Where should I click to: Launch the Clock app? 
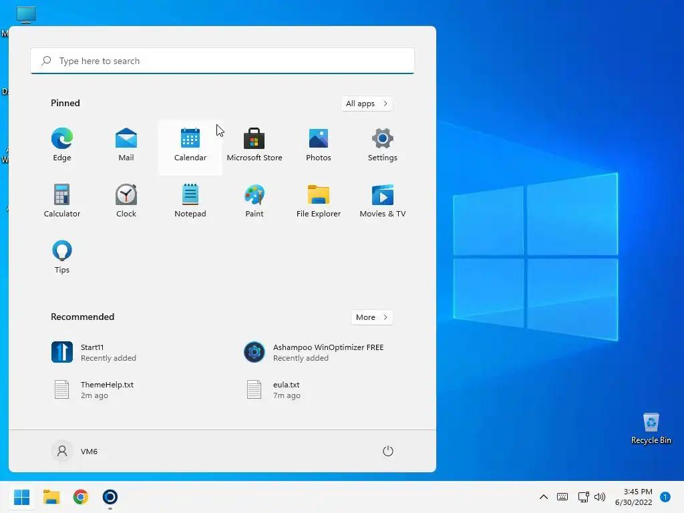point(126,201)
